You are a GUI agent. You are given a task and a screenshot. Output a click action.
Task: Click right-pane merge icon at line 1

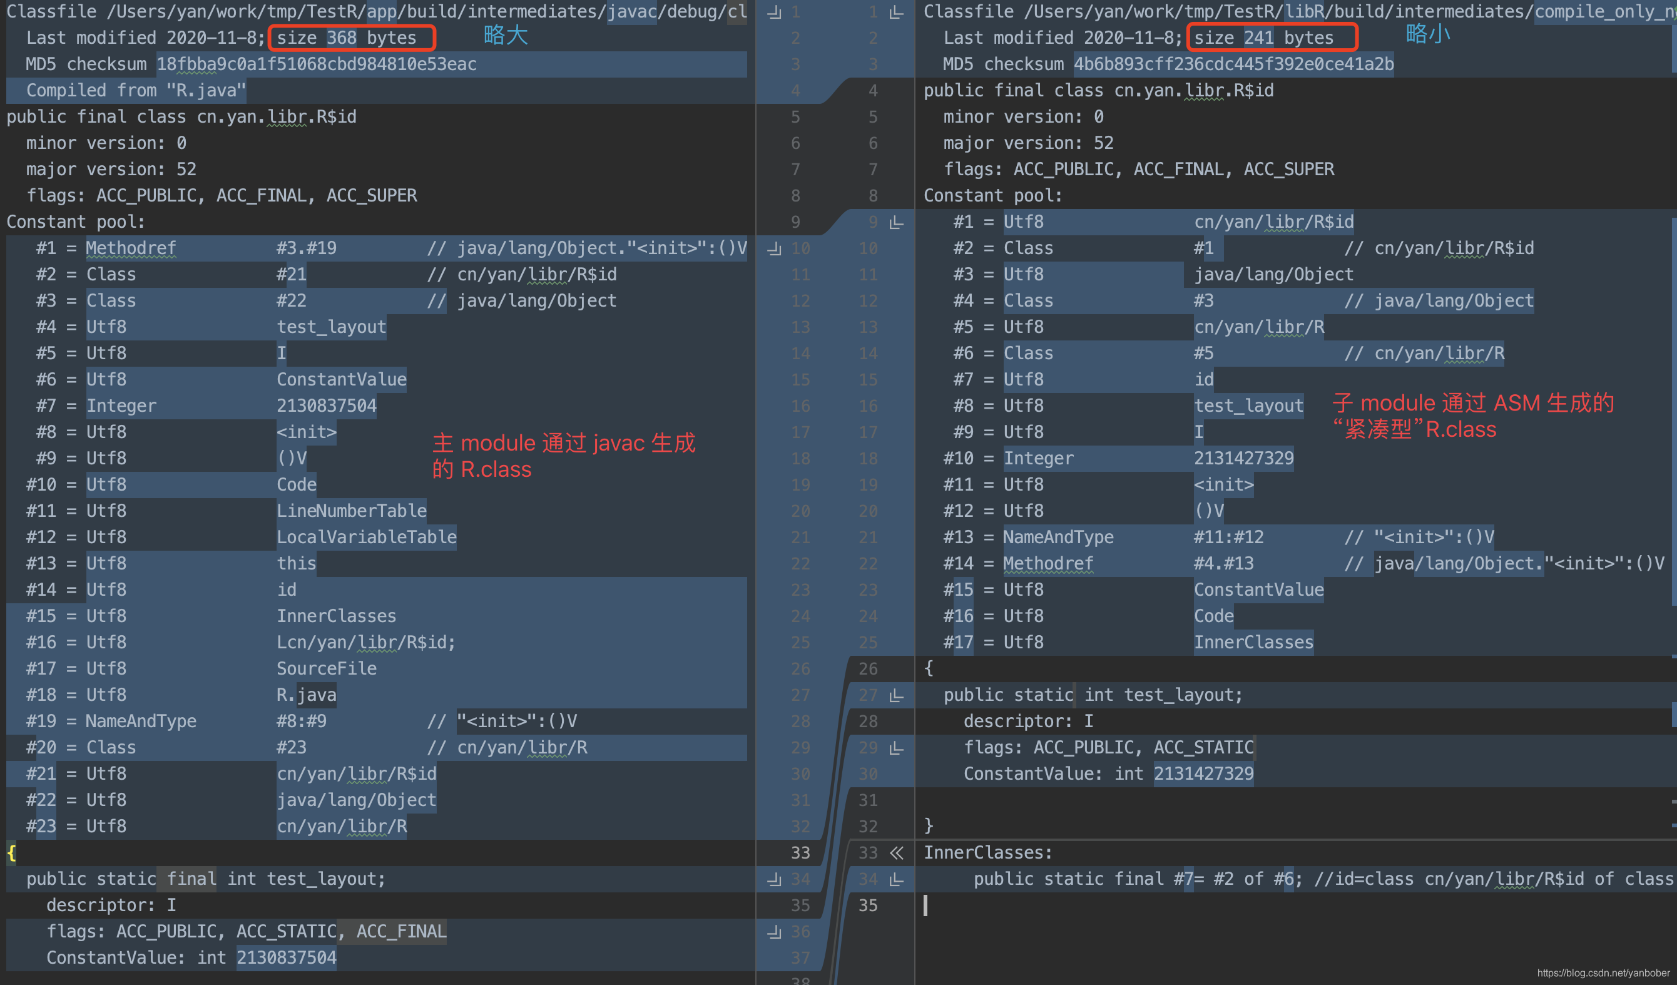pyautogui.click(x=897, y=12)
